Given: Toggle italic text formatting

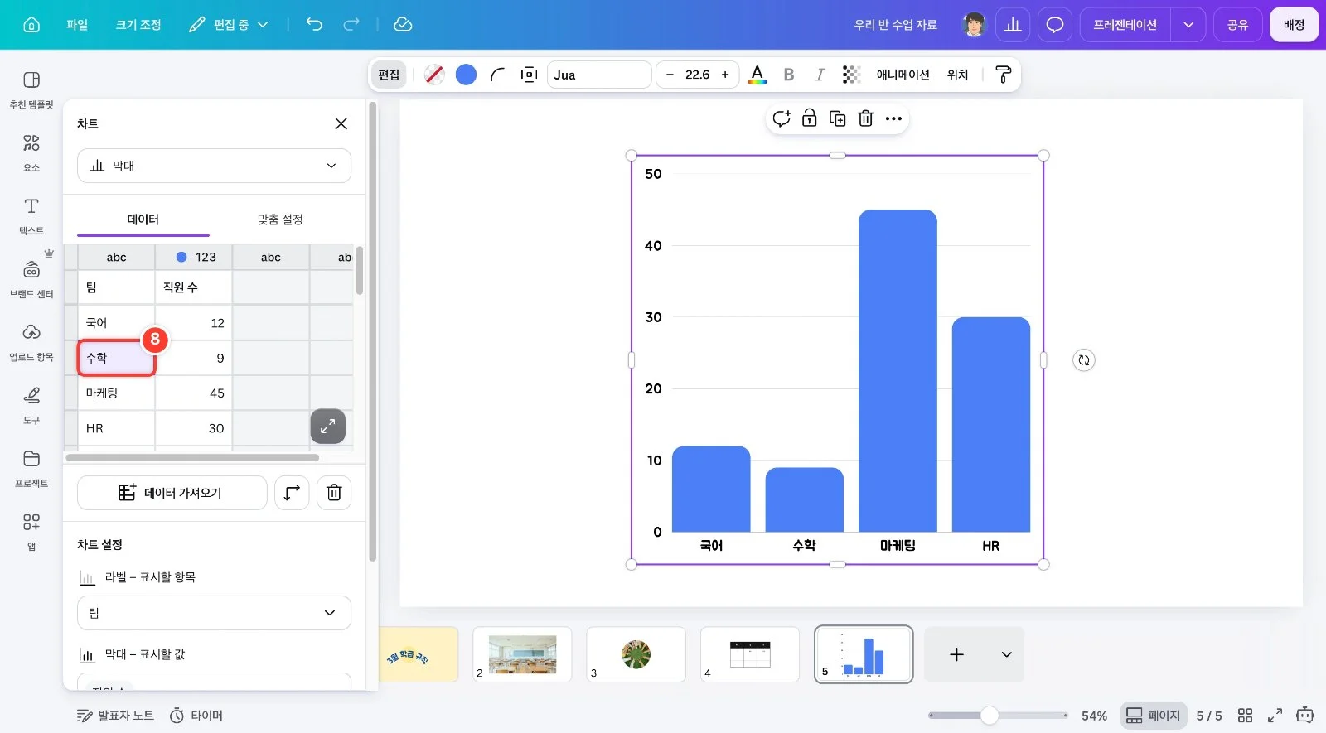Looking at the screenshot, I should click(820, 75).
